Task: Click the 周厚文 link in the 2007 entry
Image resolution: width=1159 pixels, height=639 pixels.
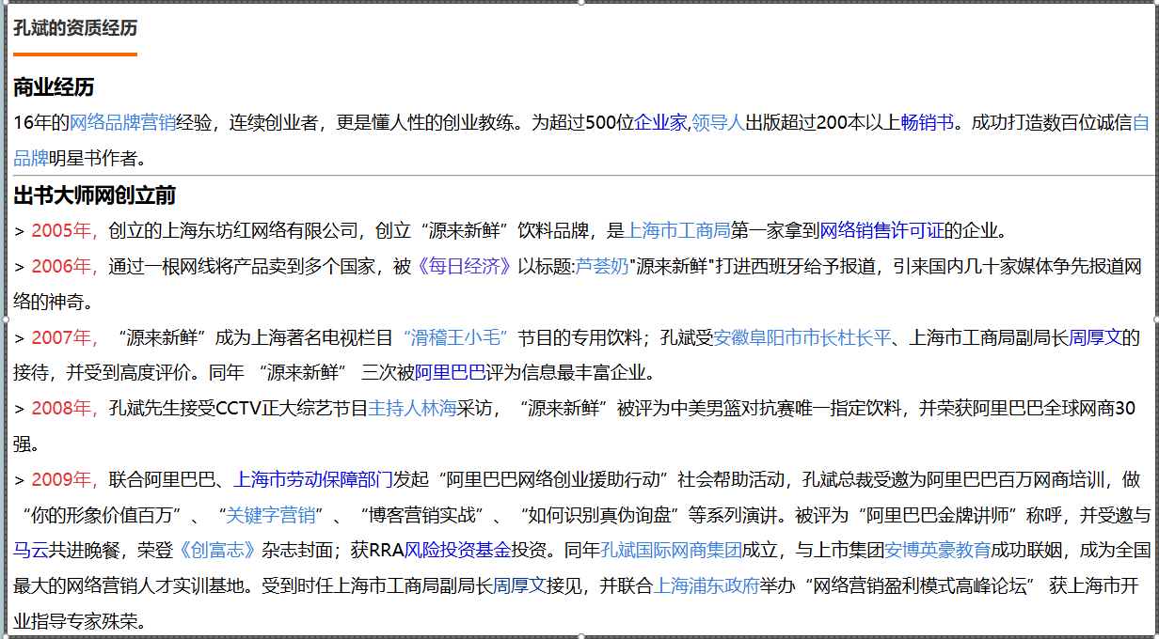Action: (x=1096, y=337)
